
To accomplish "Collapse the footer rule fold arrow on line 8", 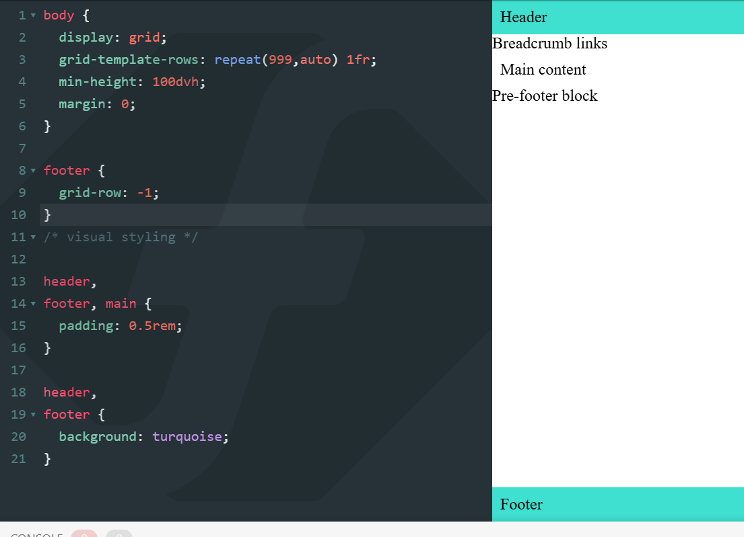I will (x=33, y=171).
